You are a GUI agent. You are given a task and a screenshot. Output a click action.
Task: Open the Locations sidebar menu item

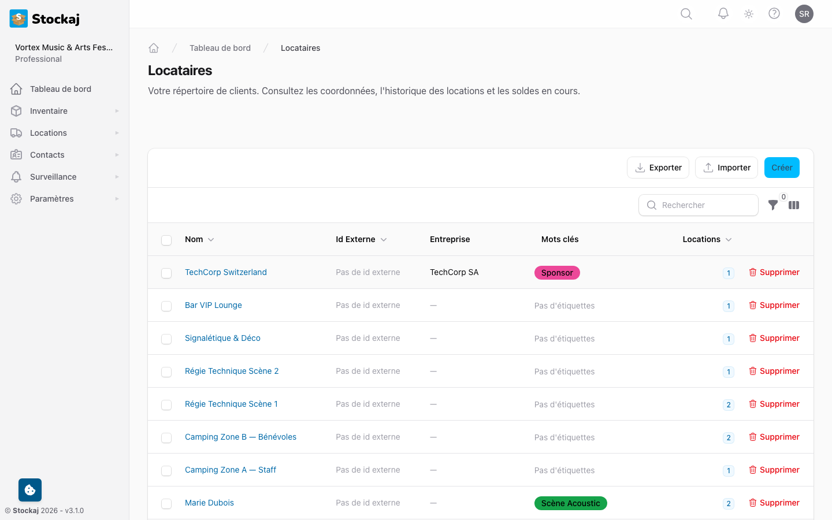point(49,133)
